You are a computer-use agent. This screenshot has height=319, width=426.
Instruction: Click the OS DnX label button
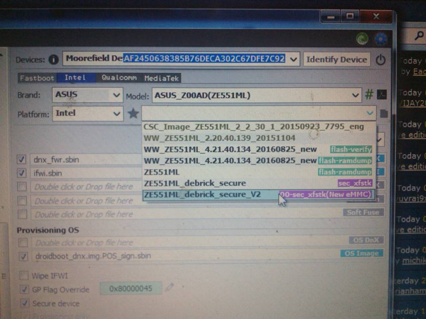click(x=366, y=240)
